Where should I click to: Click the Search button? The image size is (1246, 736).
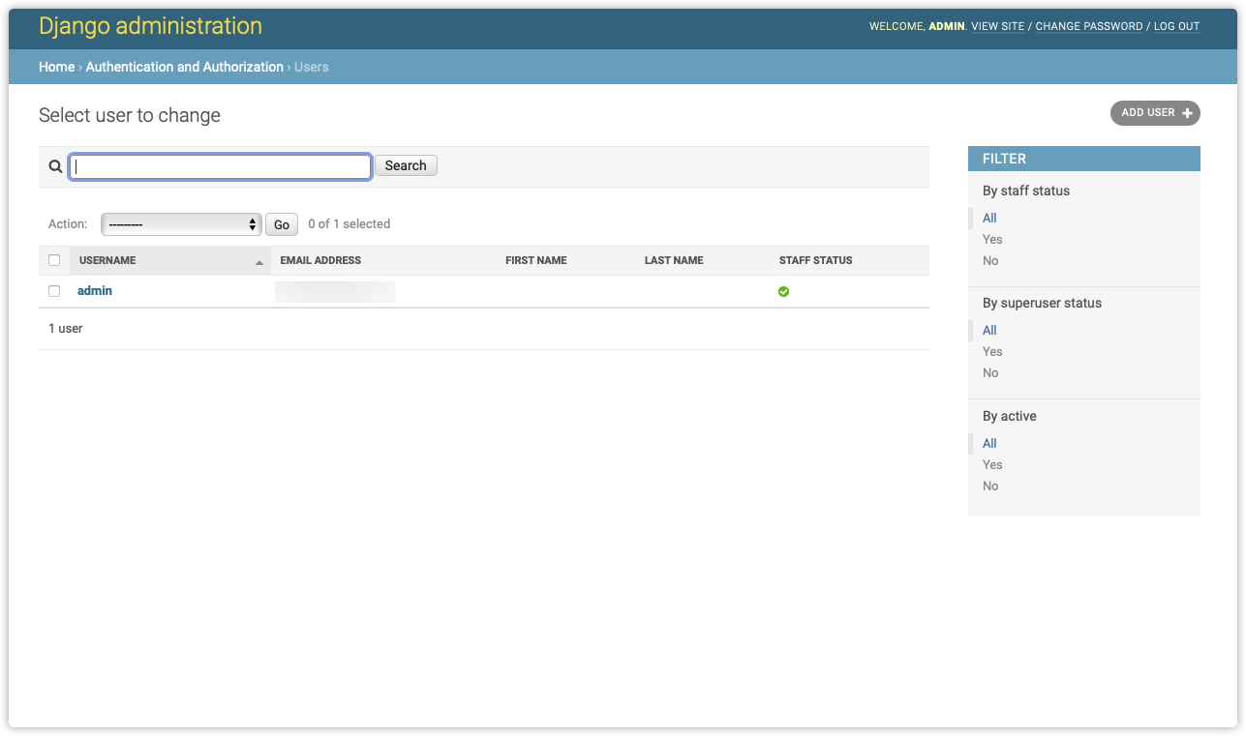pyautogui.click(x=406, y=165)
